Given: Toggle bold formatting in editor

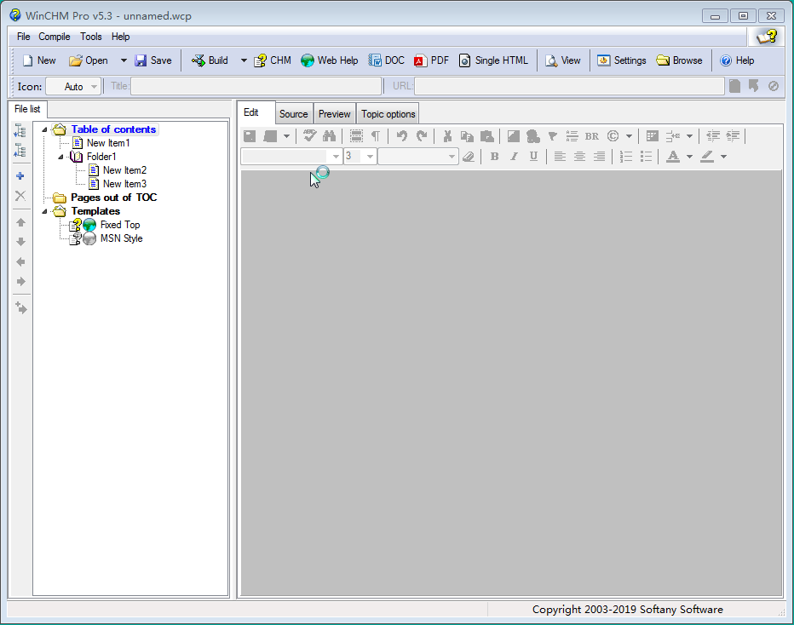Looking at the screenshot, I should 494,157.
